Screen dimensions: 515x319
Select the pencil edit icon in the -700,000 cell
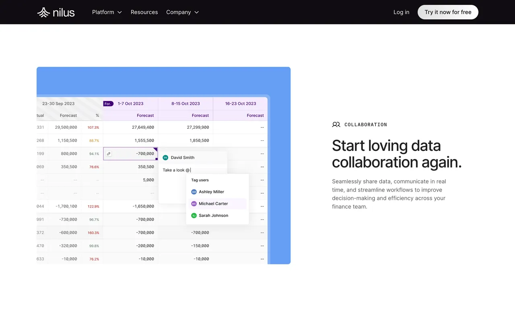click(x=108, y=154)
